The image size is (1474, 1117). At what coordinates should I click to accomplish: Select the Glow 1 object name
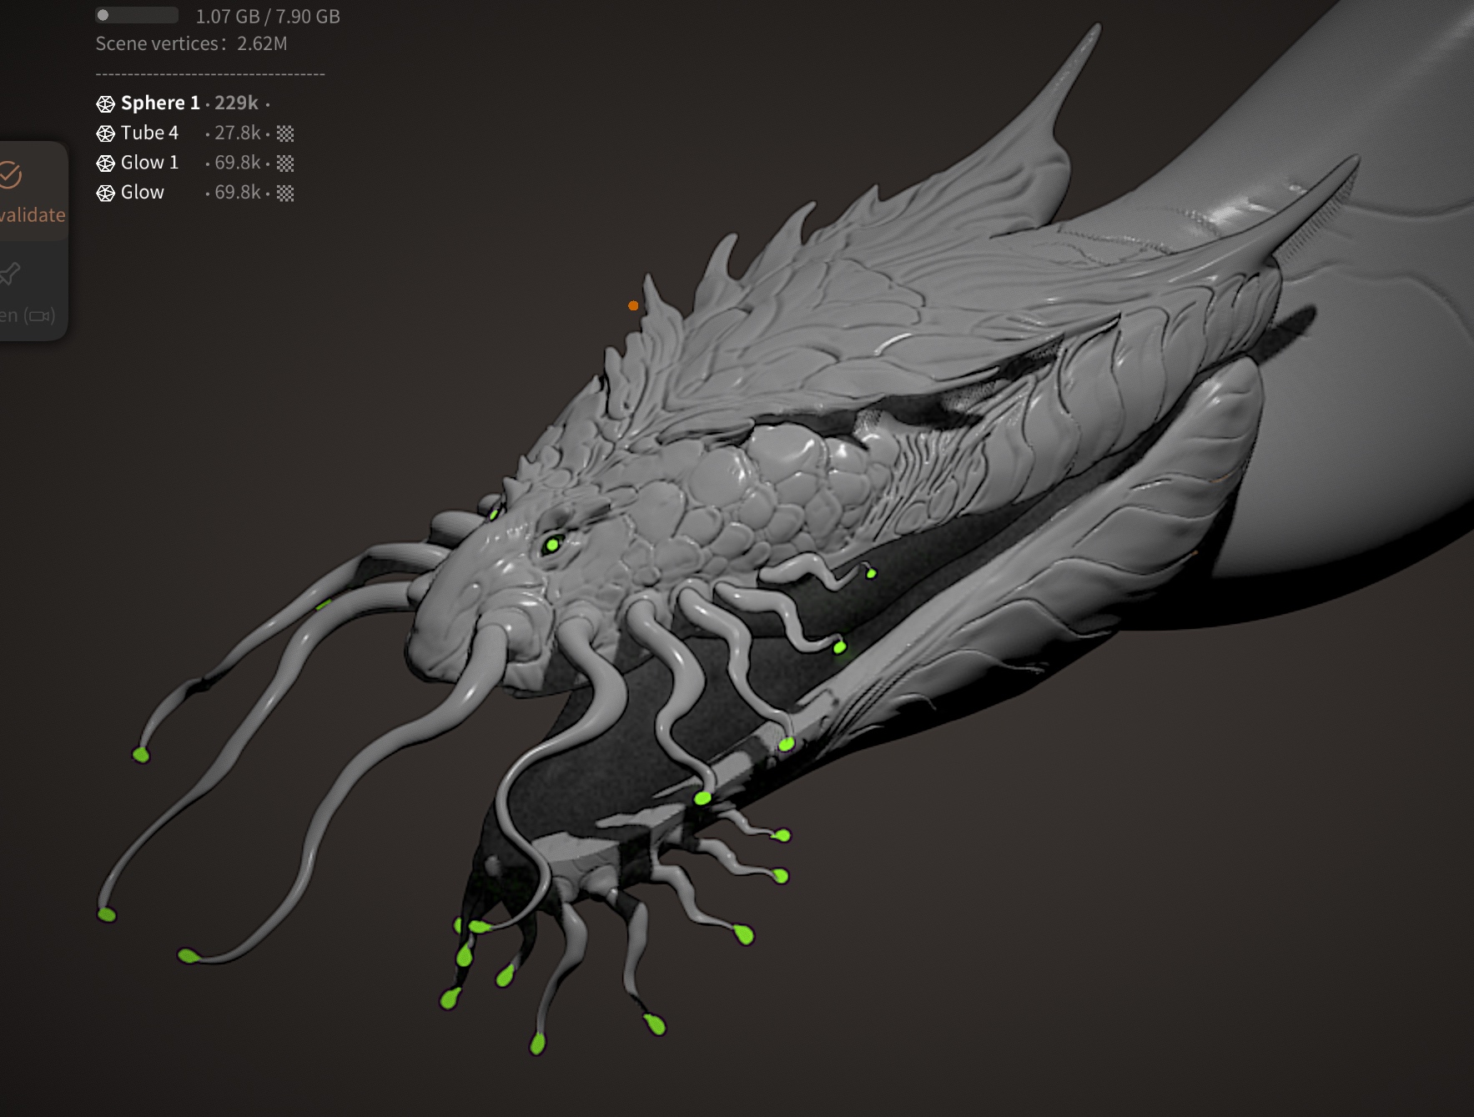149,164
